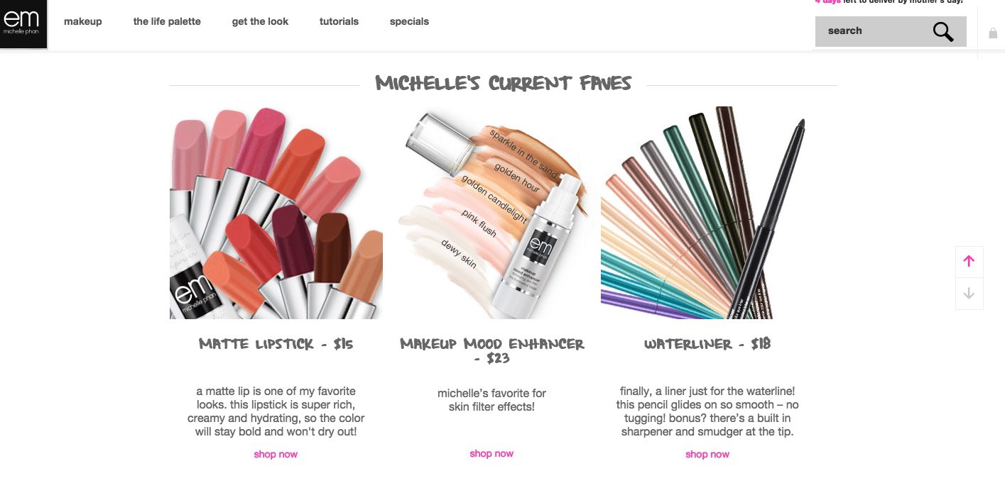
Task: Select the makeup mood enhancer image
Action: tap(491, 213)
